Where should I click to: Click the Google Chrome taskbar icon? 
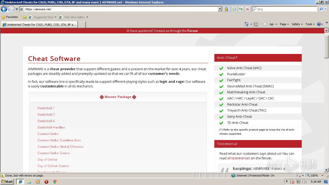[x=55, y=182]
